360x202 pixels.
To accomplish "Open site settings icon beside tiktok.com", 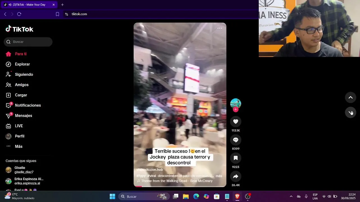I will pyautogui.click(x=67, y=14).
